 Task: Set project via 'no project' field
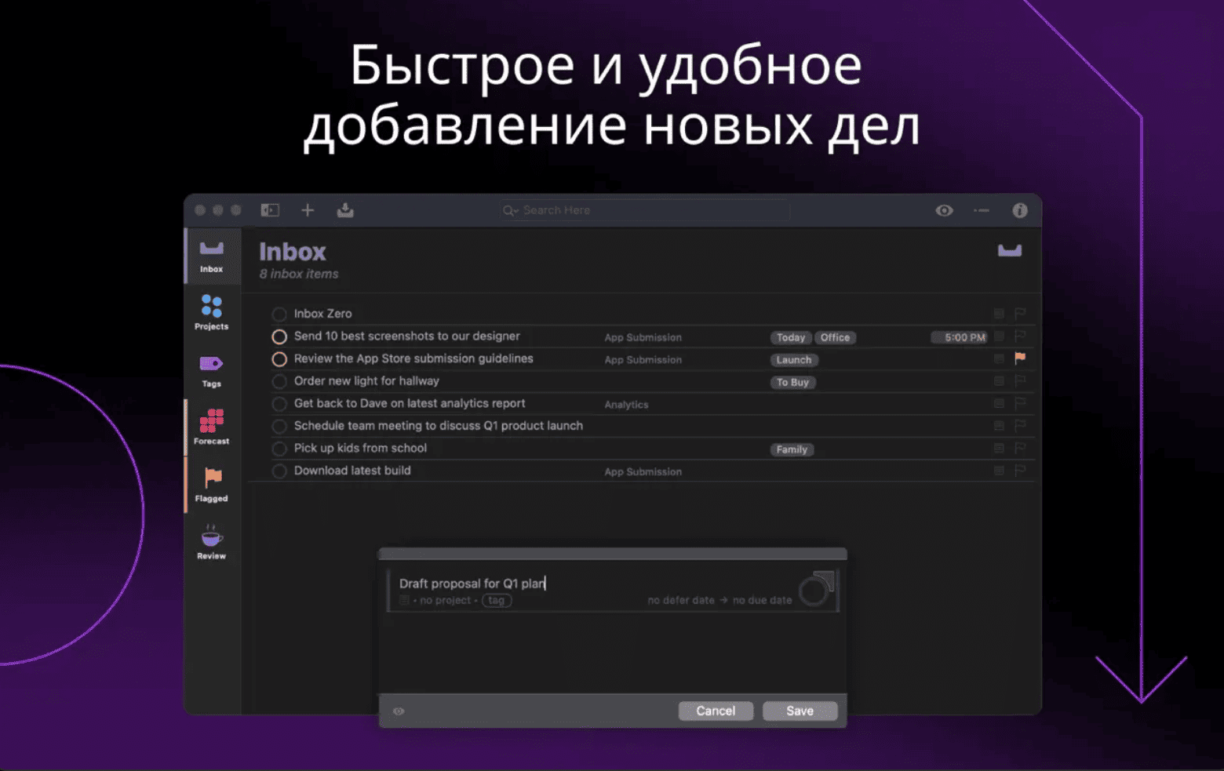point(445,601)
